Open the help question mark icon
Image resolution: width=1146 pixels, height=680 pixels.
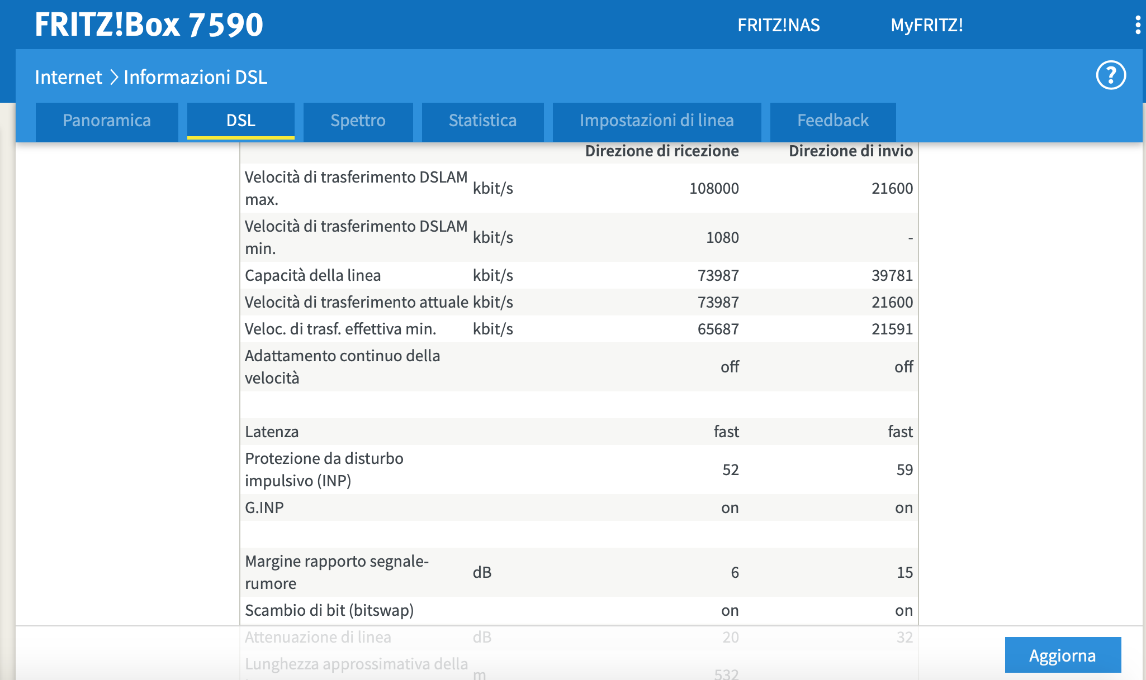pos(1110,75)
